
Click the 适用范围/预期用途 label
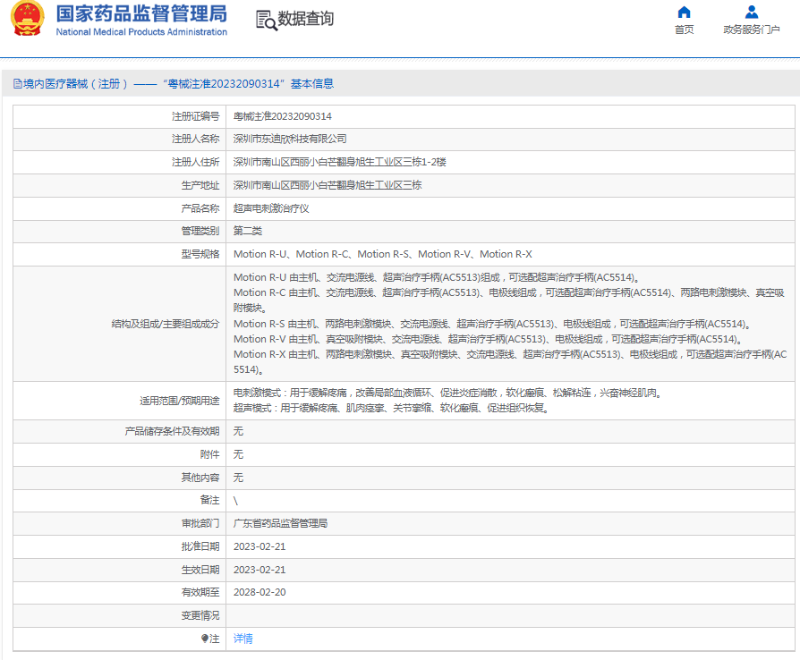(x=180, y=401)
